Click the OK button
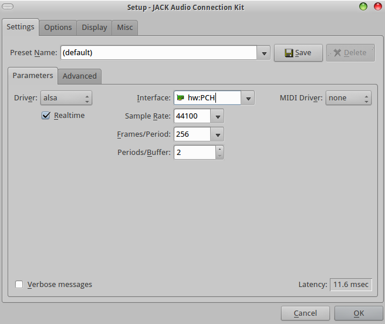Viewport: 385px width, 324px height. pos(359,313)
